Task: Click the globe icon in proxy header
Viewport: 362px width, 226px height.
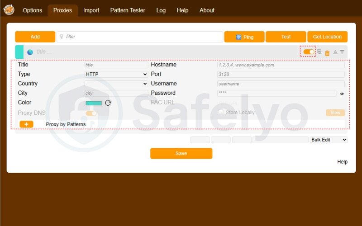Action: [30, 52]
